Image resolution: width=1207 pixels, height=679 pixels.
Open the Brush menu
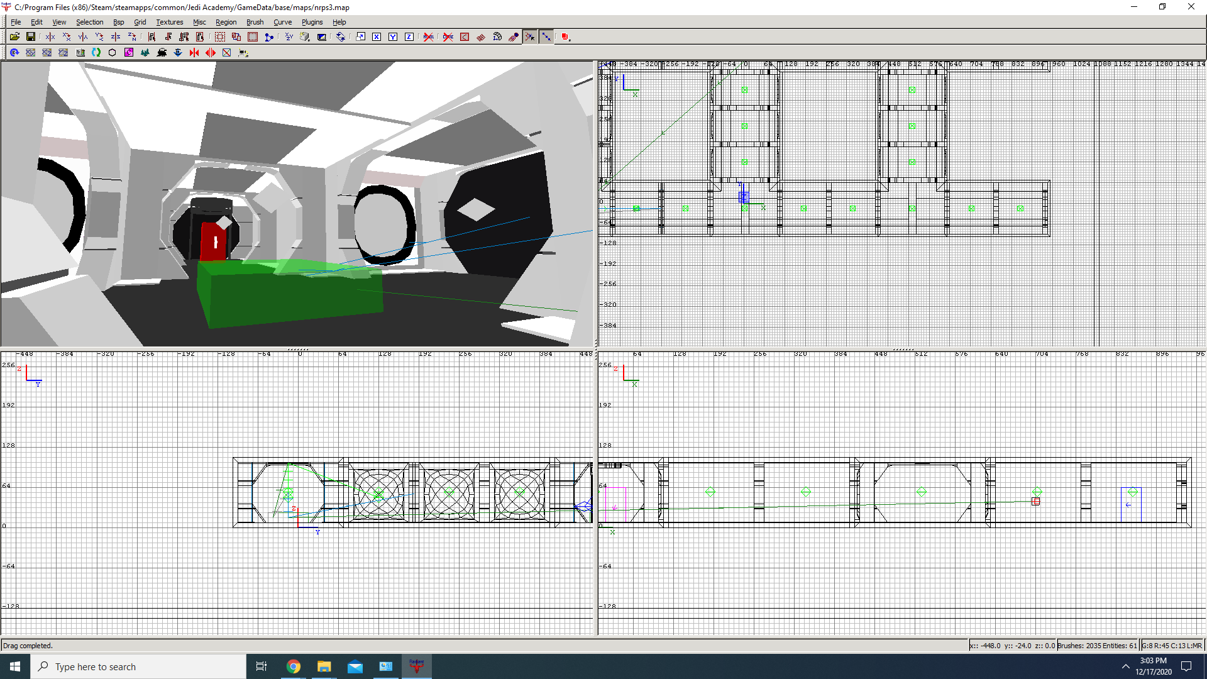coord(255,22)
